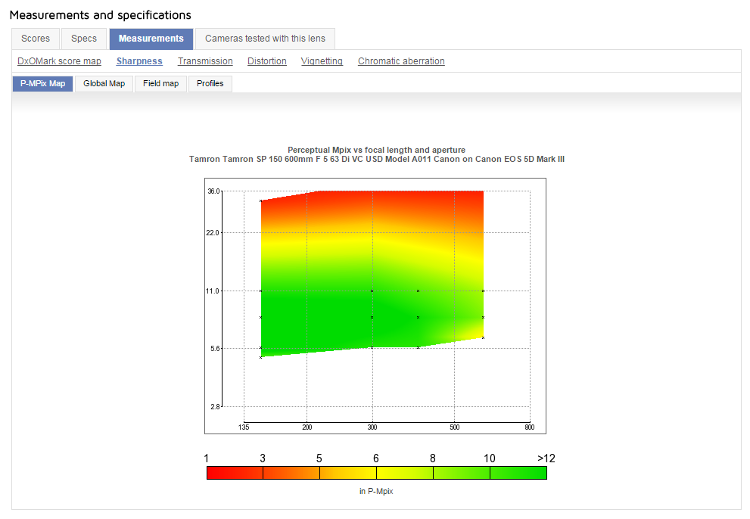
Task: Switch to the Specs tab
Action: pos(84,39)
